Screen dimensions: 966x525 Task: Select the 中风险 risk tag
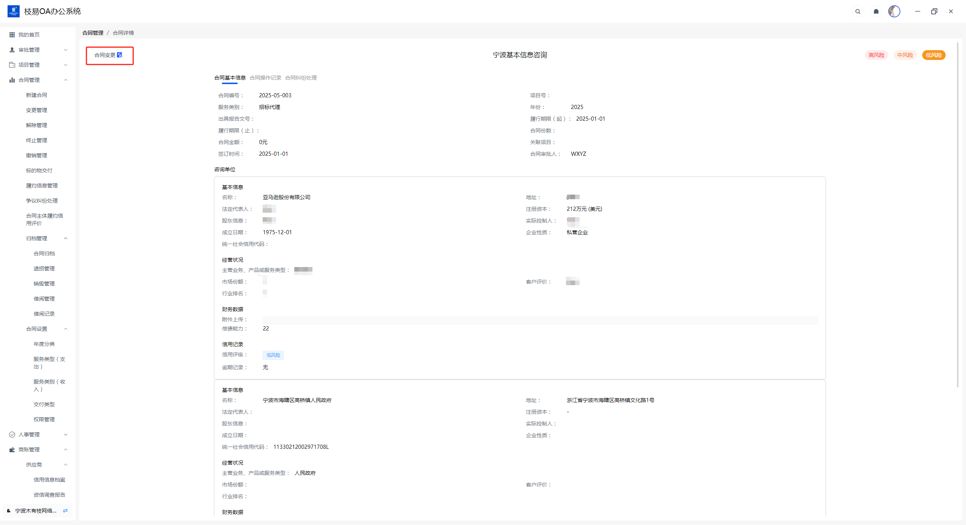tap(905, 55)
